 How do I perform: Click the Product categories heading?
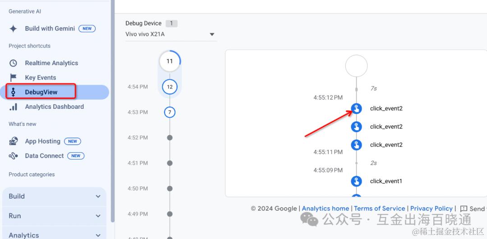pyautogui.click(x=32, y=175)
